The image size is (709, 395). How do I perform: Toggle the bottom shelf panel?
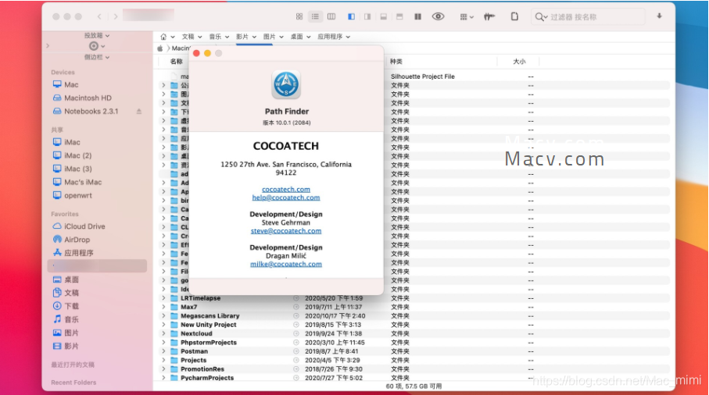384,16
